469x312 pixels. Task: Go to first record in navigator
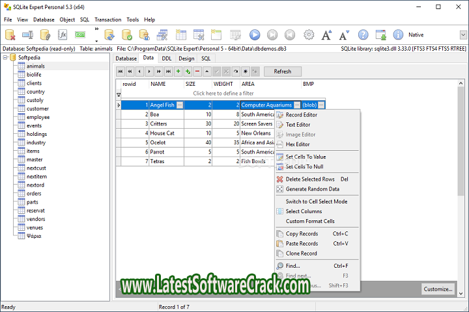(x=121, y=71)
